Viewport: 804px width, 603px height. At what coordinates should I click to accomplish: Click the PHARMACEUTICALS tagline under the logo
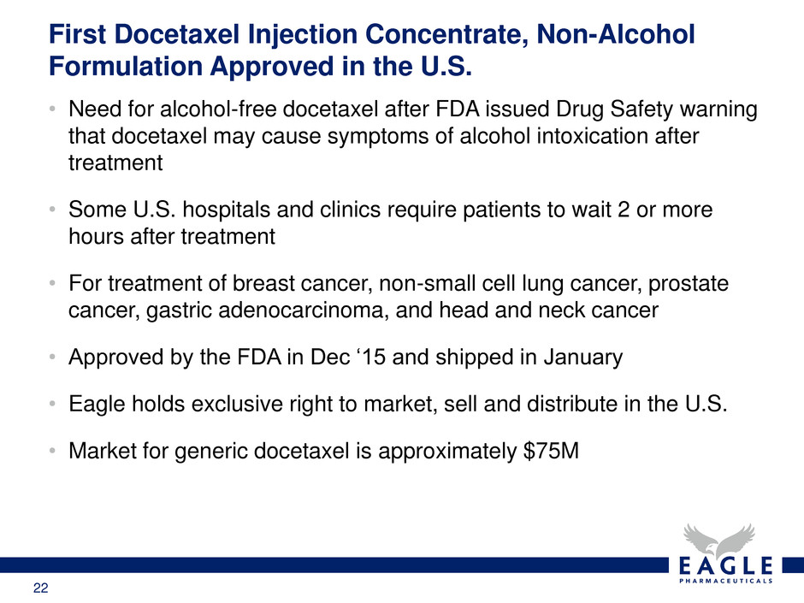725,581
